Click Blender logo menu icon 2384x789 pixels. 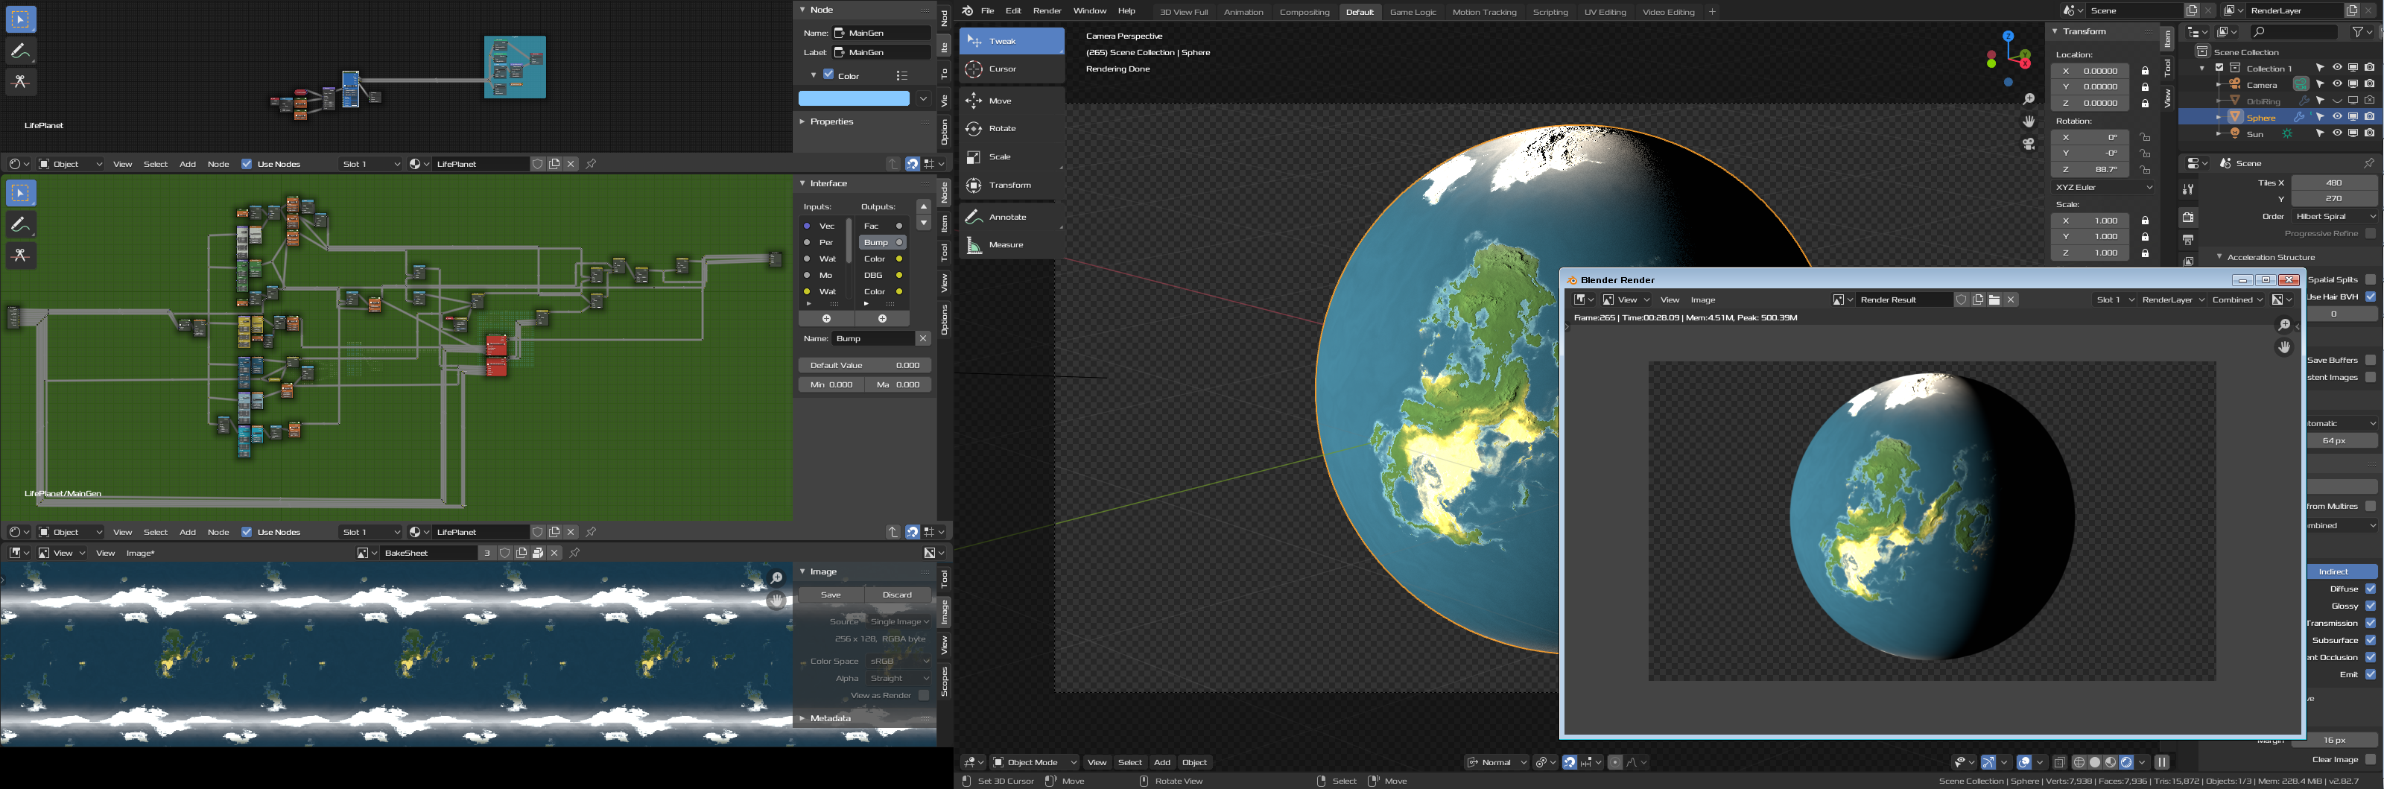click(967, 11)
